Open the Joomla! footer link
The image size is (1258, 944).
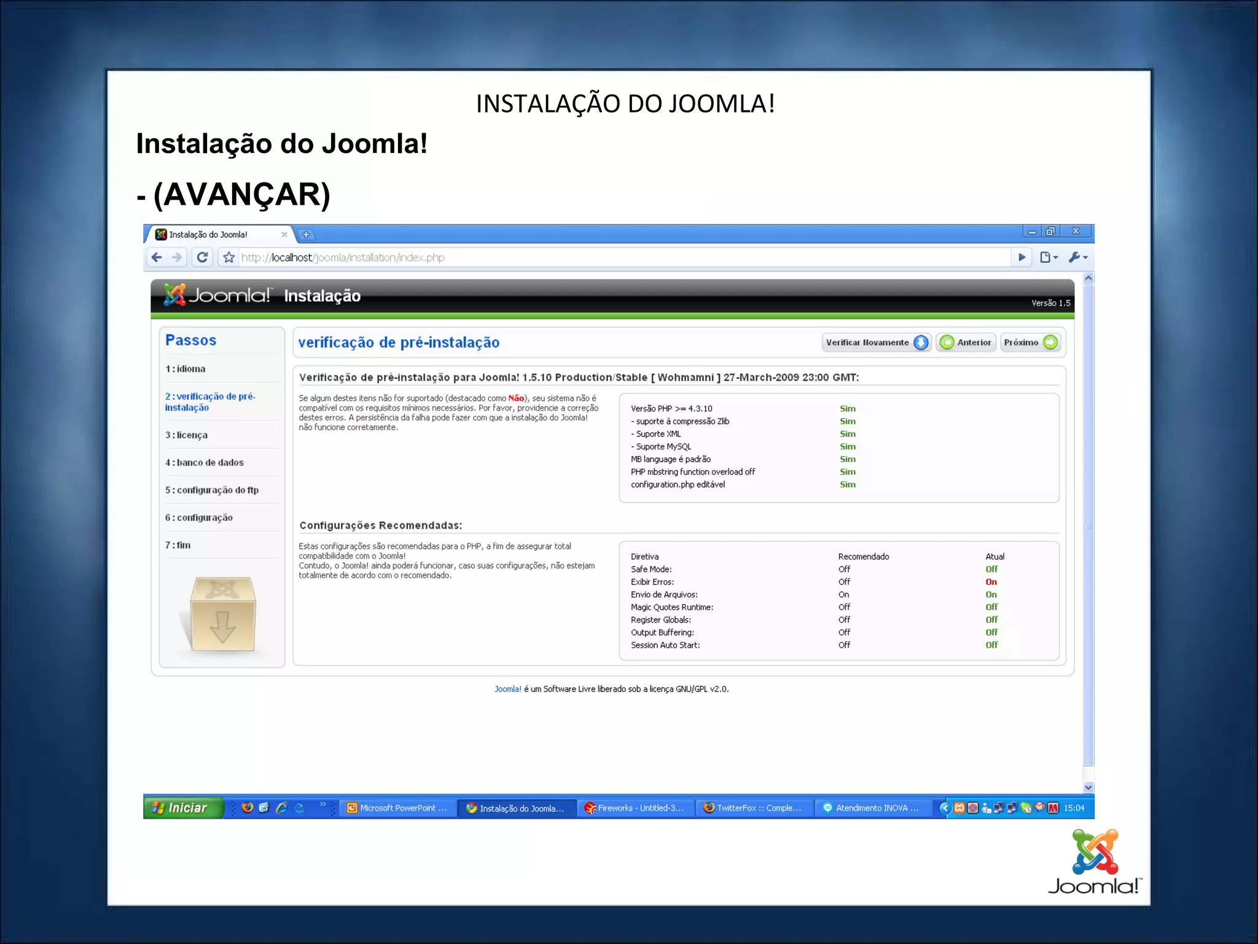pos(507,689)
